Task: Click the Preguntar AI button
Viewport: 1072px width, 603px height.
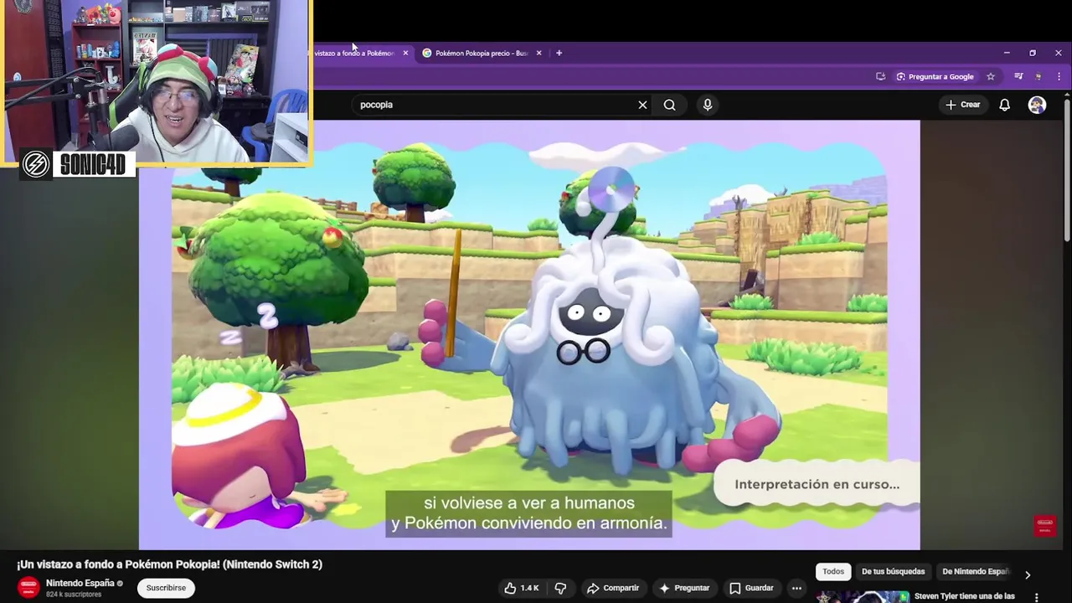Action: pos(684,588)
